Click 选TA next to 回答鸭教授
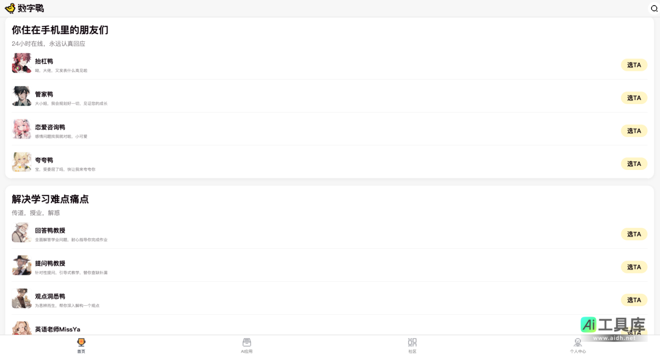This screenshot has height=354, width=660. (633, 234)
